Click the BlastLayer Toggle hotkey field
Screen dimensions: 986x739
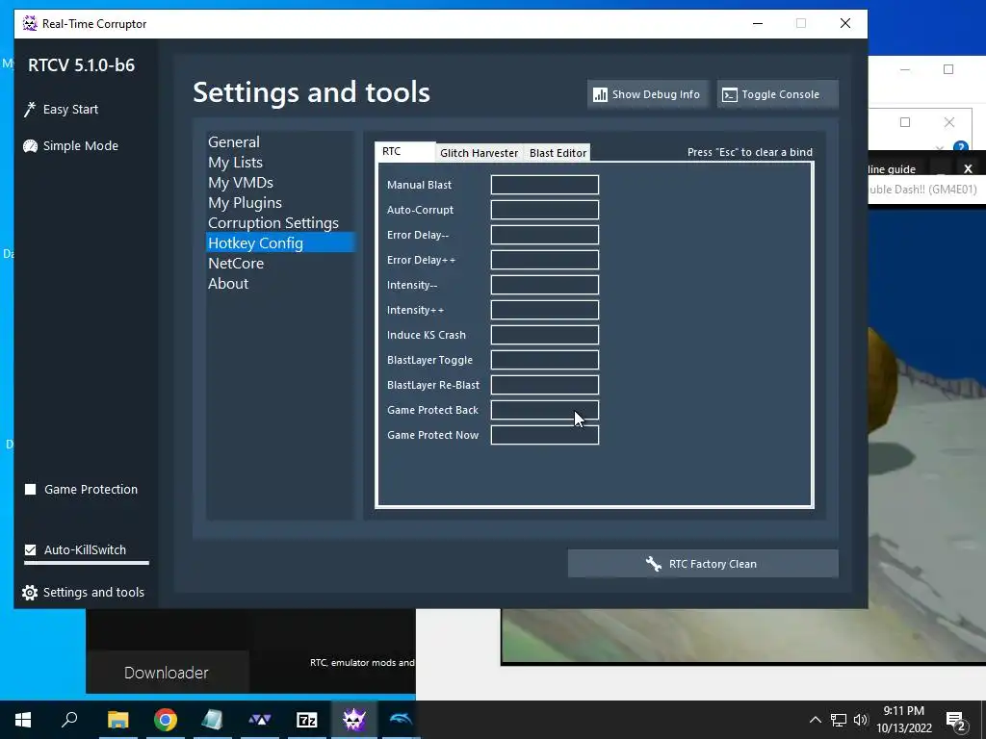[x=545, y=360]
